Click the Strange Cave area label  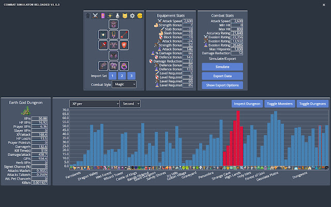coord(221,176)
